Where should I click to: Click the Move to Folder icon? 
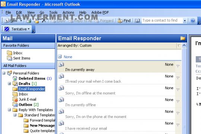pos(36,20)
